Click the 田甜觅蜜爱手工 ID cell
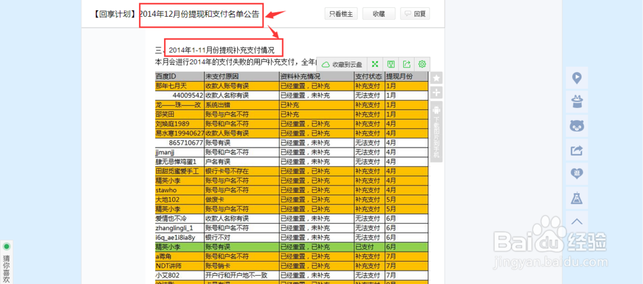Image resolution: width=643 pixels, height=284 pixels. pyautogui.click(x=179, y=172)
